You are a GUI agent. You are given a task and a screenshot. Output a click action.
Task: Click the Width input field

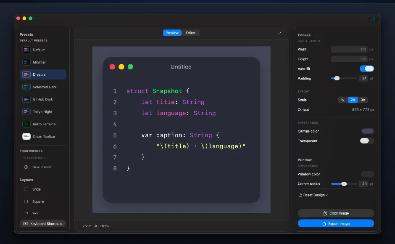[x=349, y=49]
